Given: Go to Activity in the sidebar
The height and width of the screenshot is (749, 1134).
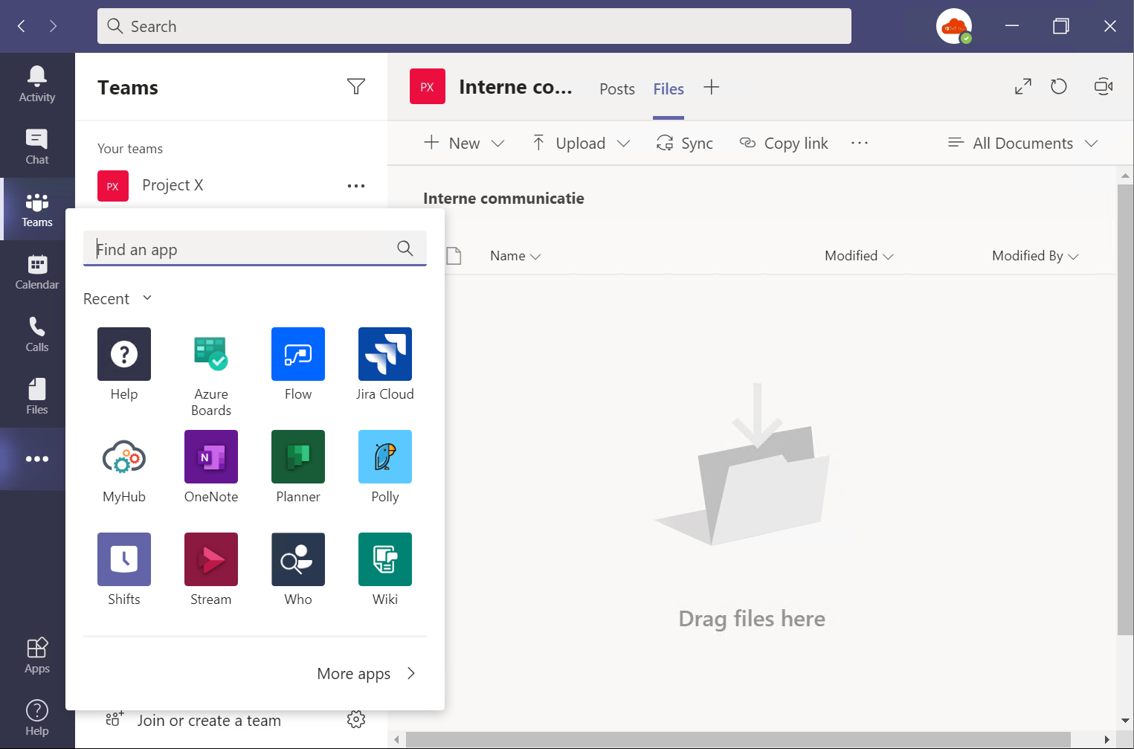Looking at the screenshot, I should point(37,84).
